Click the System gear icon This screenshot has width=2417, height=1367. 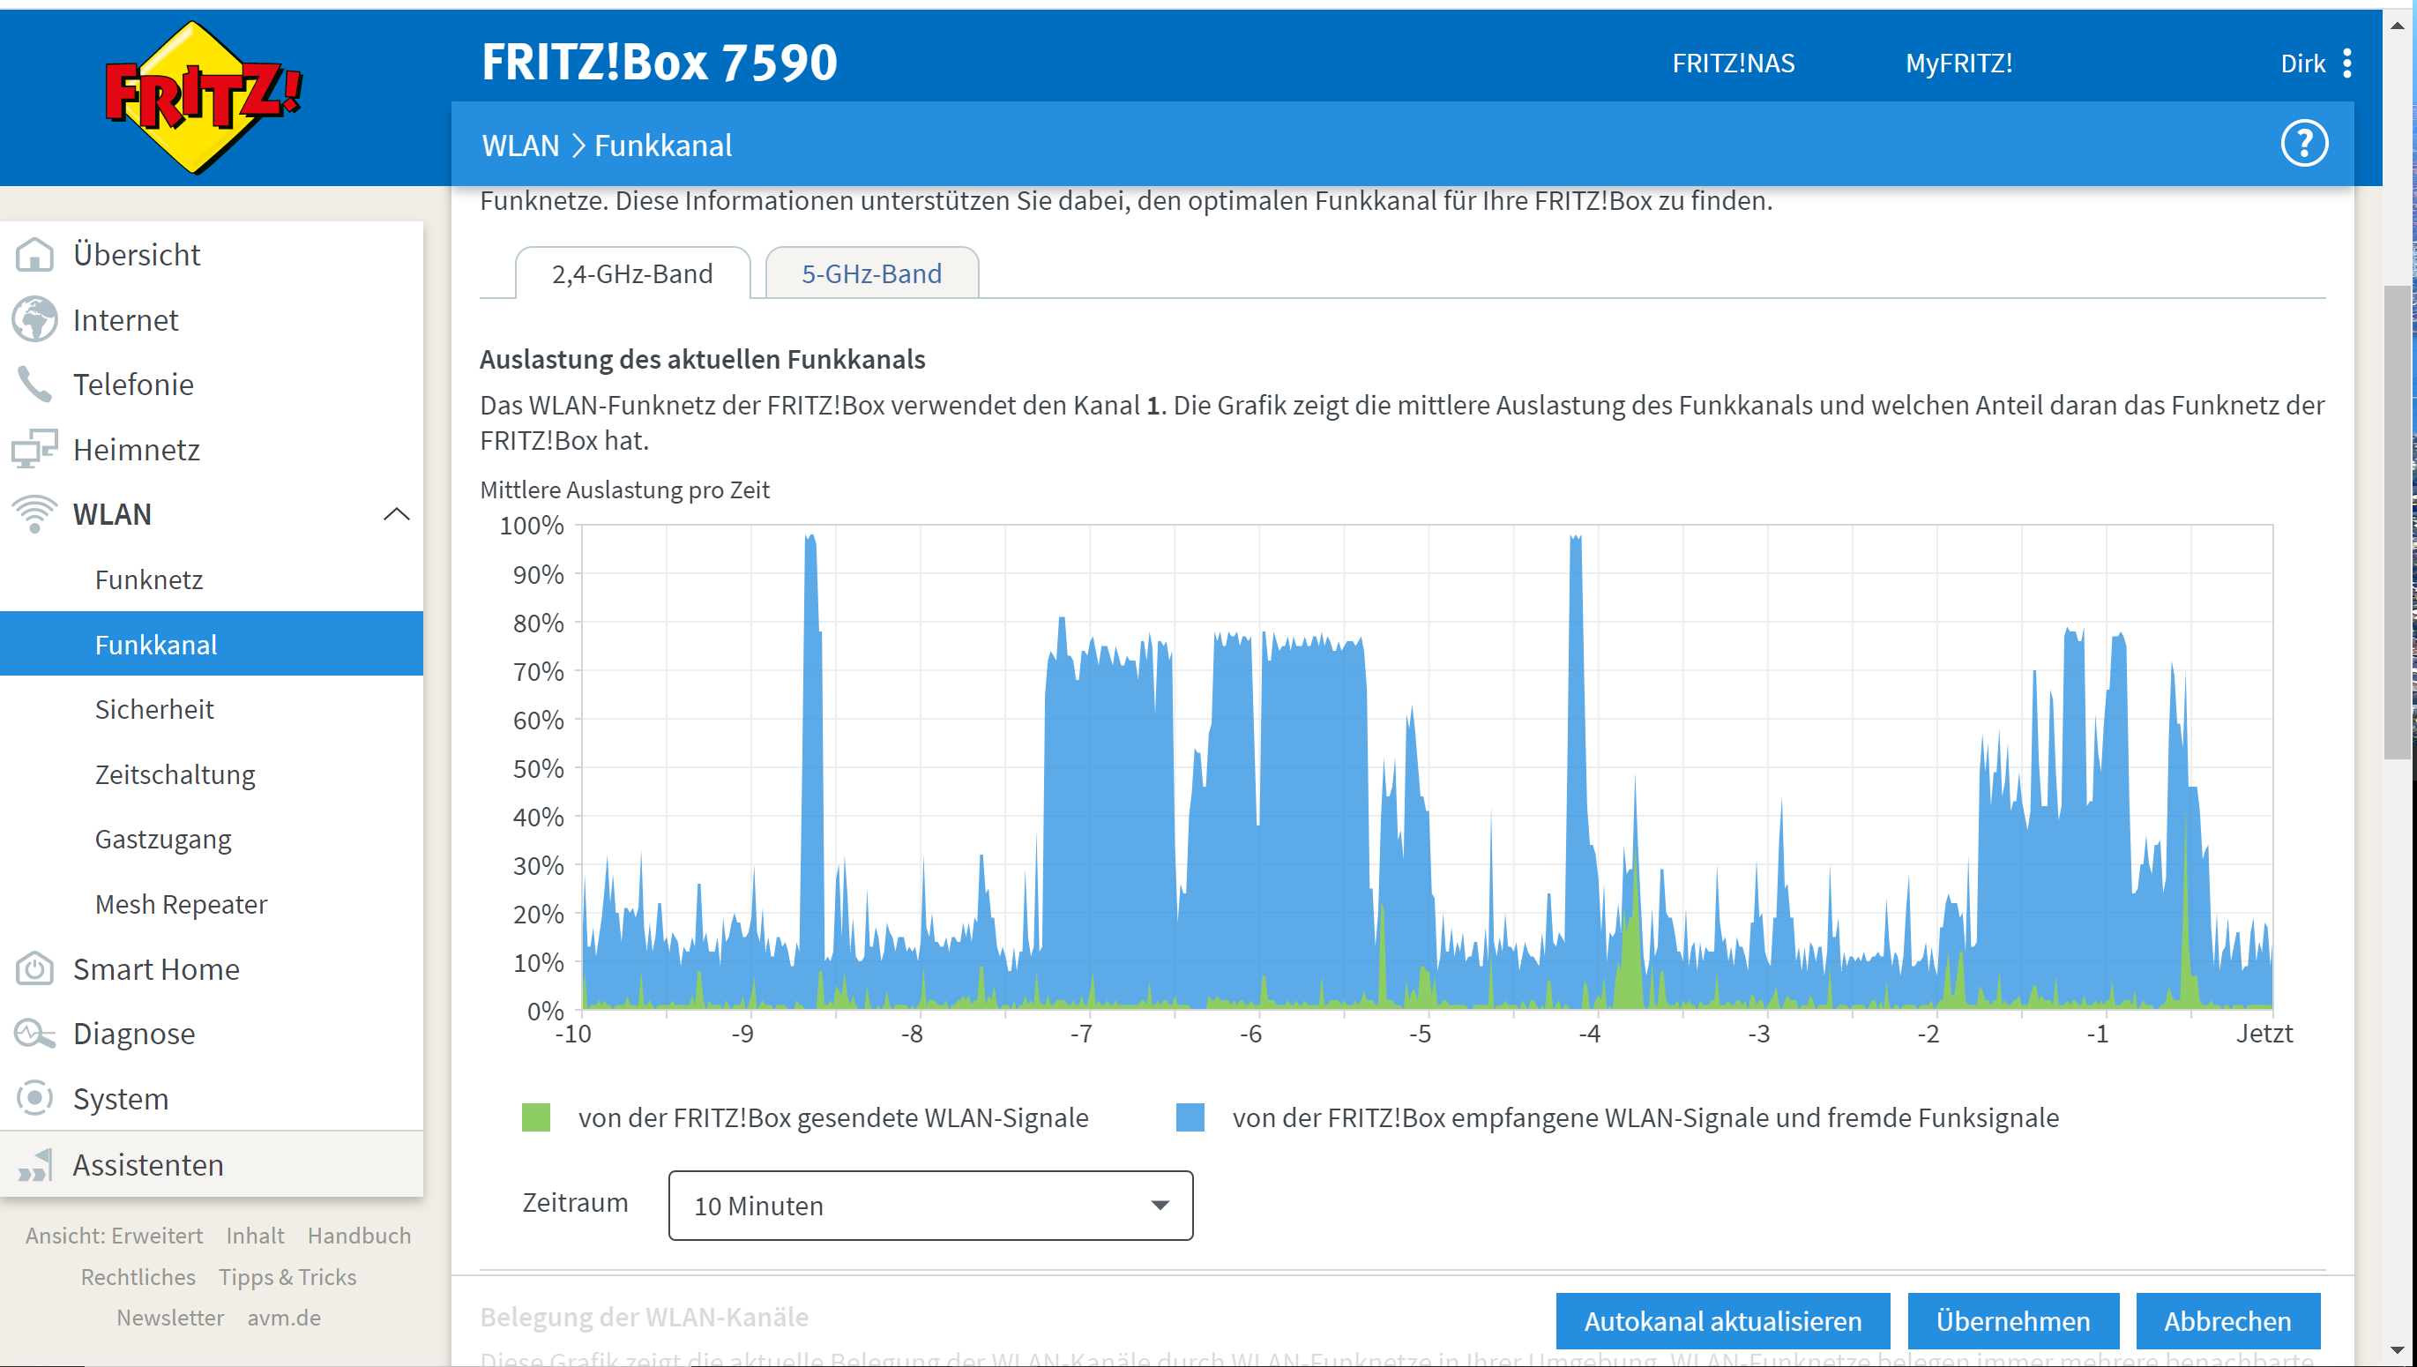[34, 1097]
